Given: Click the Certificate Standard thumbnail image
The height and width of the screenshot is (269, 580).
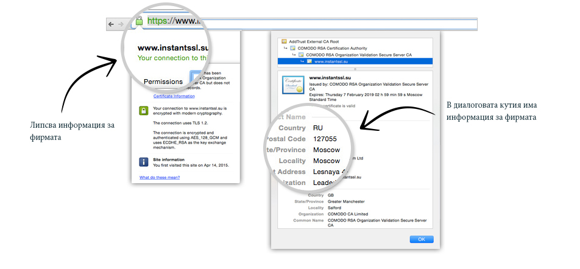Looking at the screenshot, I should point(293,84).
